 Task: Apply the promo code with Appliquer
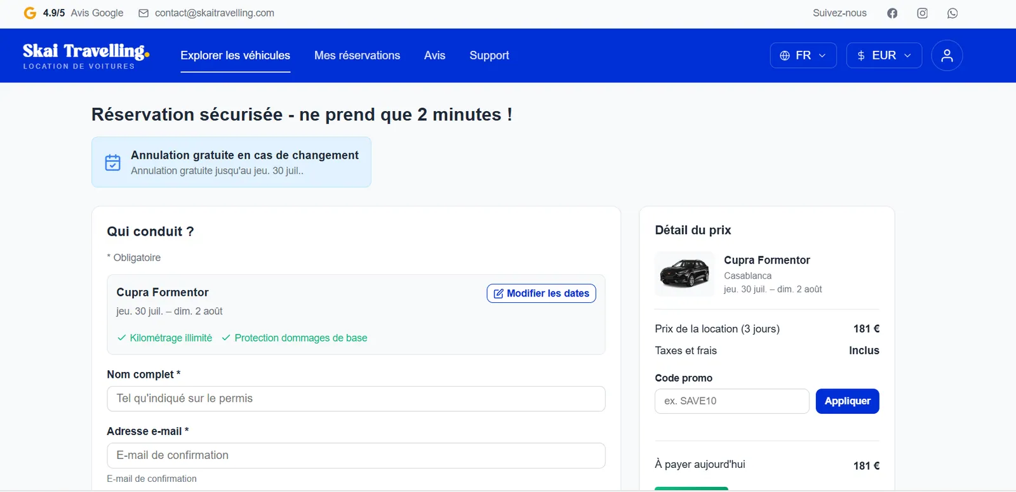pos(847,401)
